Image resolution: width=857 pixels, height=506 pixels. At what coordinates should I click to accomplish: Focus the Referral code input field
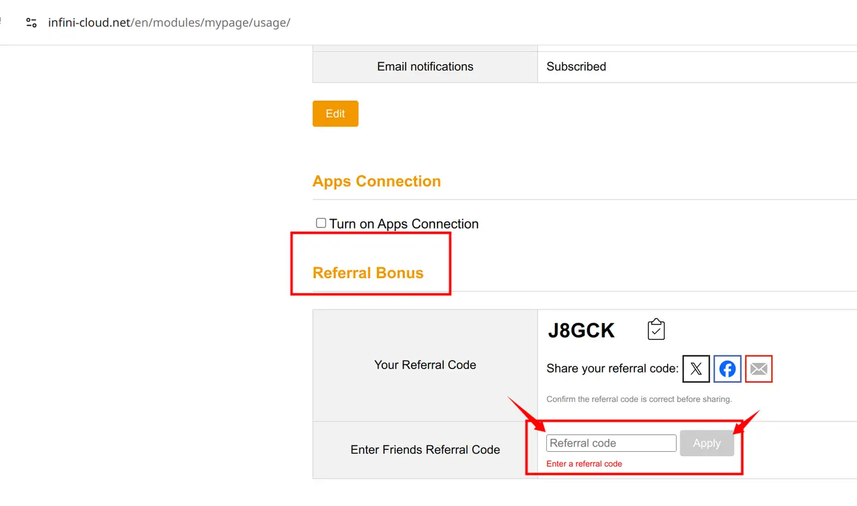611,443
